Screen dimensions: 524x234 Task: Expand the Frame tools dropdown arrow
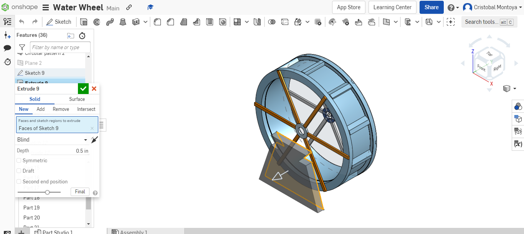tap(417, 22)
